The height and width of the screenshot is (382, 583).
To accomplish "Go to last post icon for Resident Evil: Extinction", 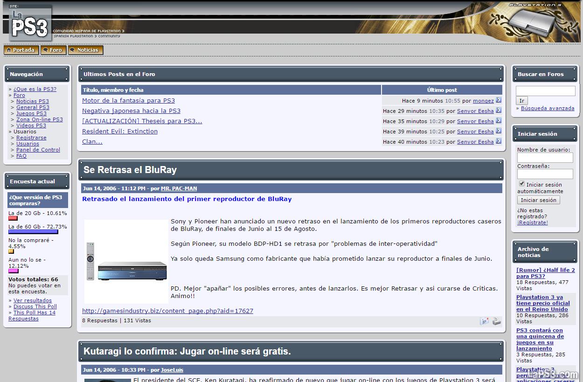I will [498, 131].
